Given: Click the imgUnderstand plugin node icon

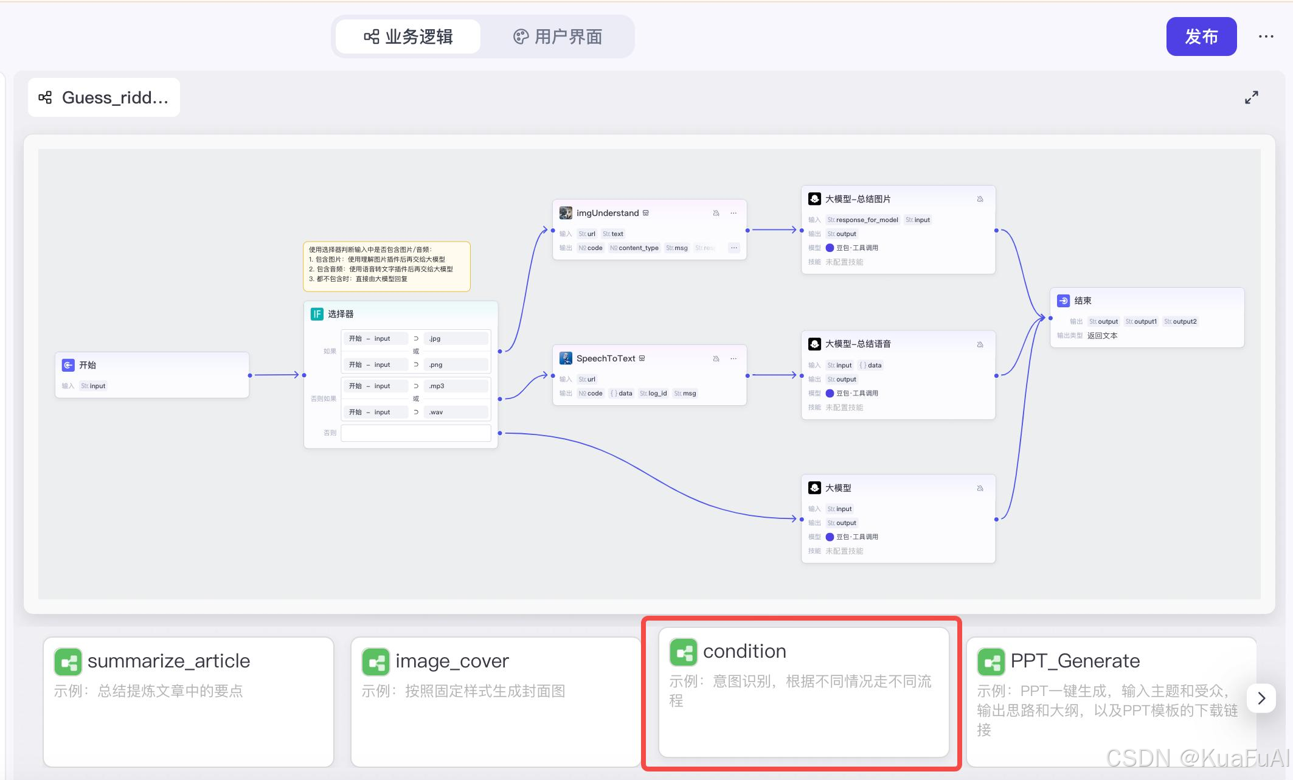Looking at the screenshot, I should 566,213.
